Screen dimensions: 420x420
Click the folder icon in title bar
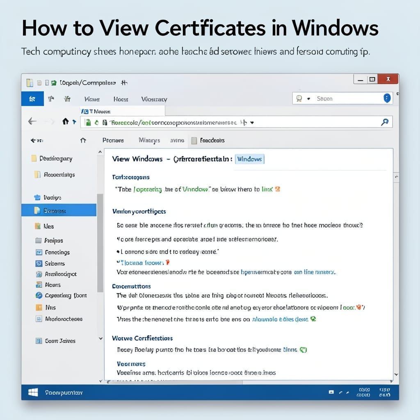(x=30, y=83)
